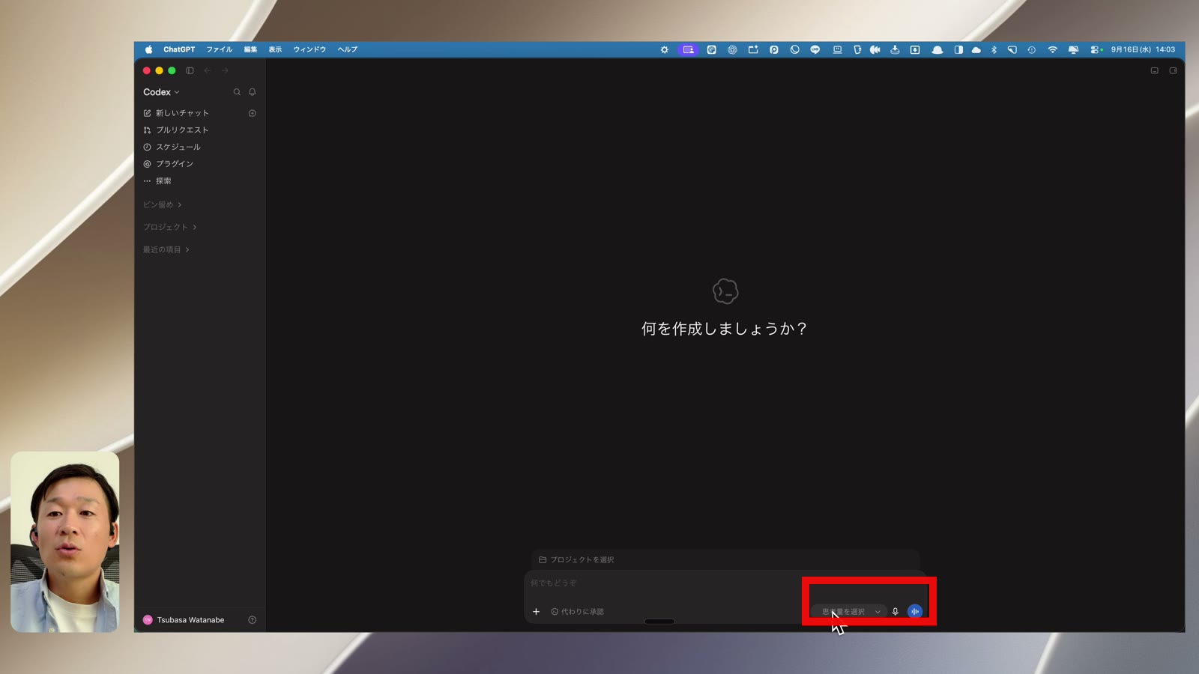Click the purple screen-sharing menu bar icon
The height and width of the screenshot is (674, 1199).
click(688, 49)
